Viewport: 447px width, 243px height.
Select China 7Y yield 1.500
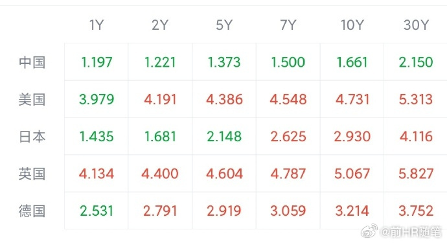click(288, 62)
